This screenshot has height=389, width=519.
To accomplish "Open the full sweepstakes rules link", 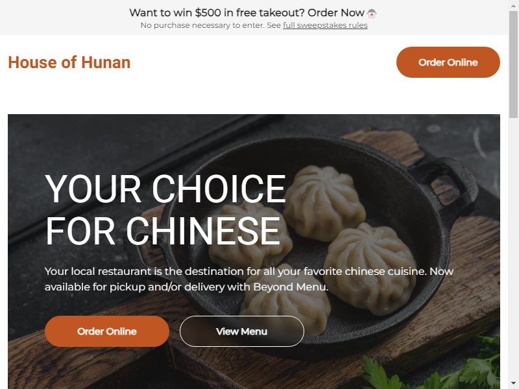I will [325, 25].
